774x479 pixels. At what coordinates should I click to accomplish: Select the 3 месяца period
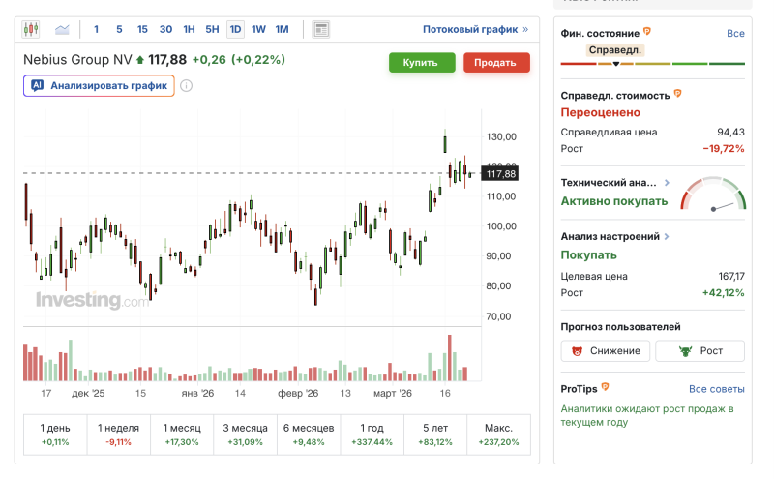[246, 434]
